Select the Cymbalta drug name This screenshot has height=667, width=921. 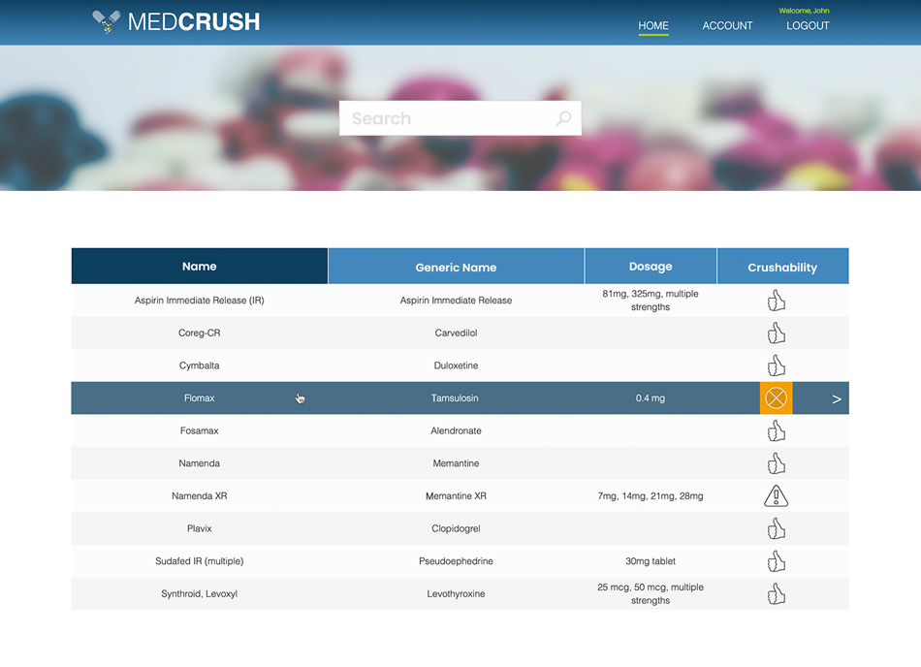[x=199, y=365]
